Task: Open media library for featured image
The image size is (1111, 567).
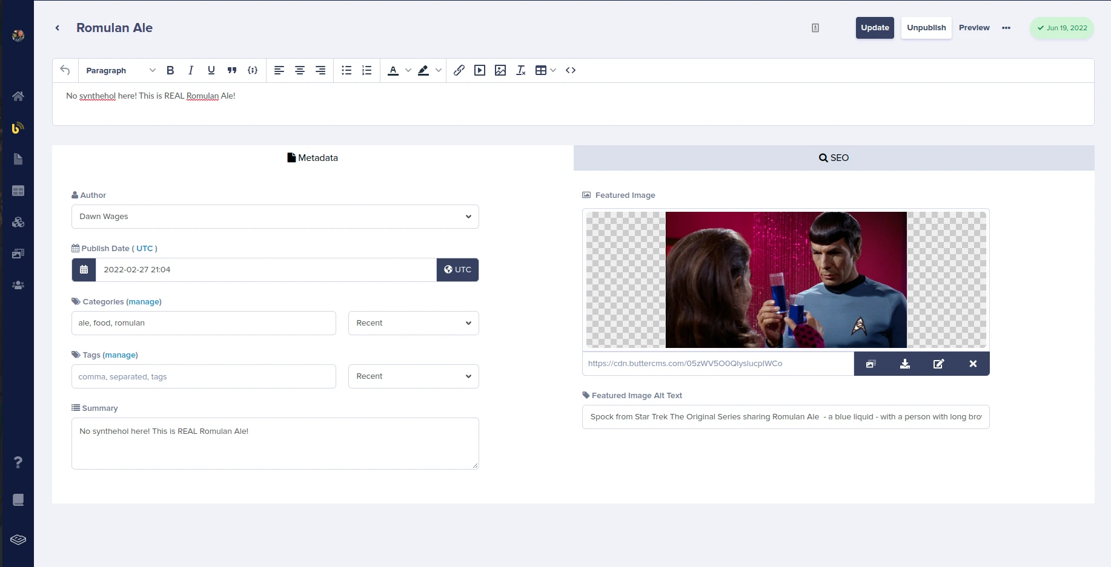Action: pyautogui.click(x=871, y=364)
